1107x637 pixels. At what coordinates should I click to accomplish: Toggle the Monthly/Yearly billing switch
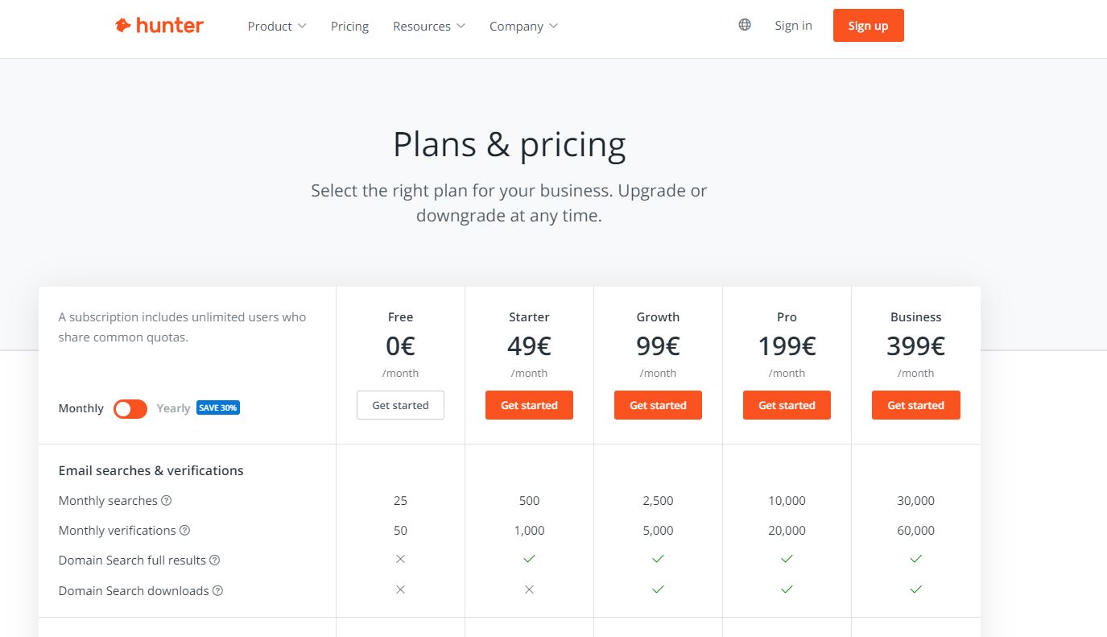[x=130, y=408]
